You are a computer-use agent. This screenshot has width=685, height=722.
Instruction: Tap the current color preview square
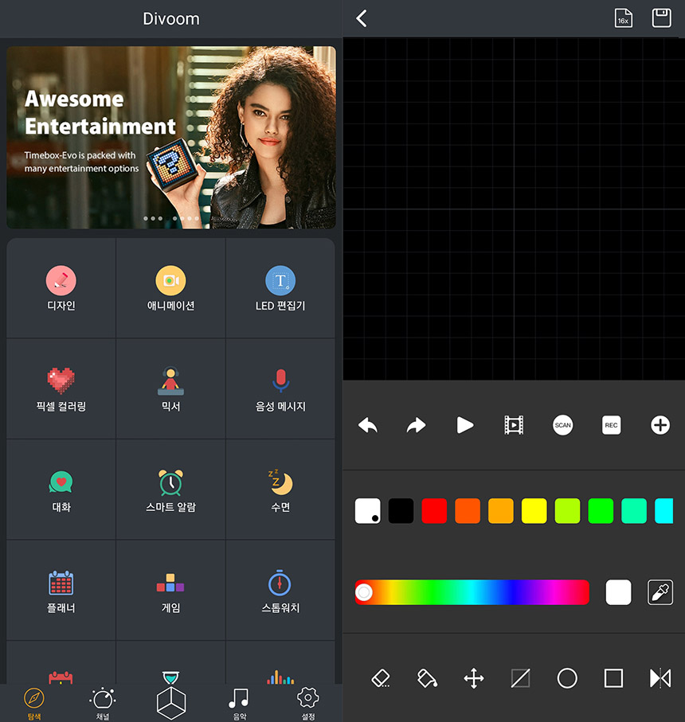(x=618, y=592)
